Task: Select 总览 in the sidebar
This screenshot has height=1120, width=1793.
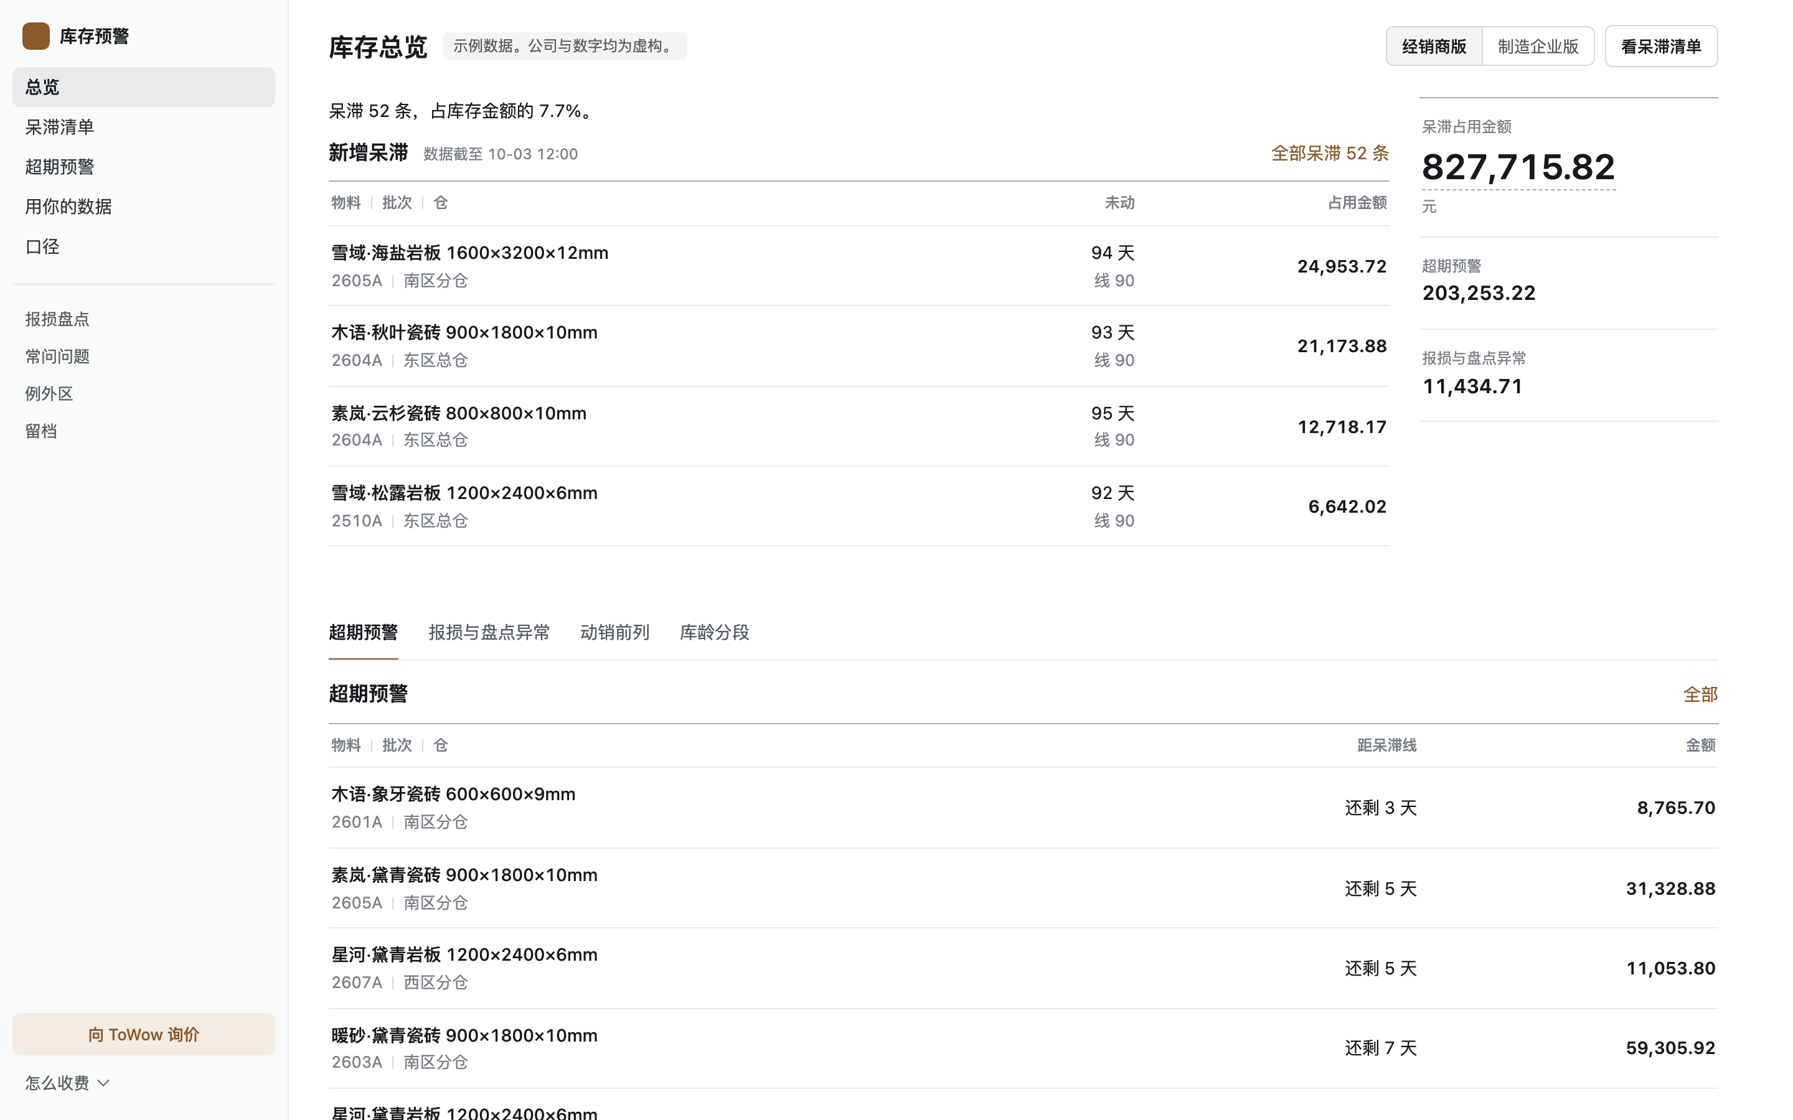Action: pos(144,86)
